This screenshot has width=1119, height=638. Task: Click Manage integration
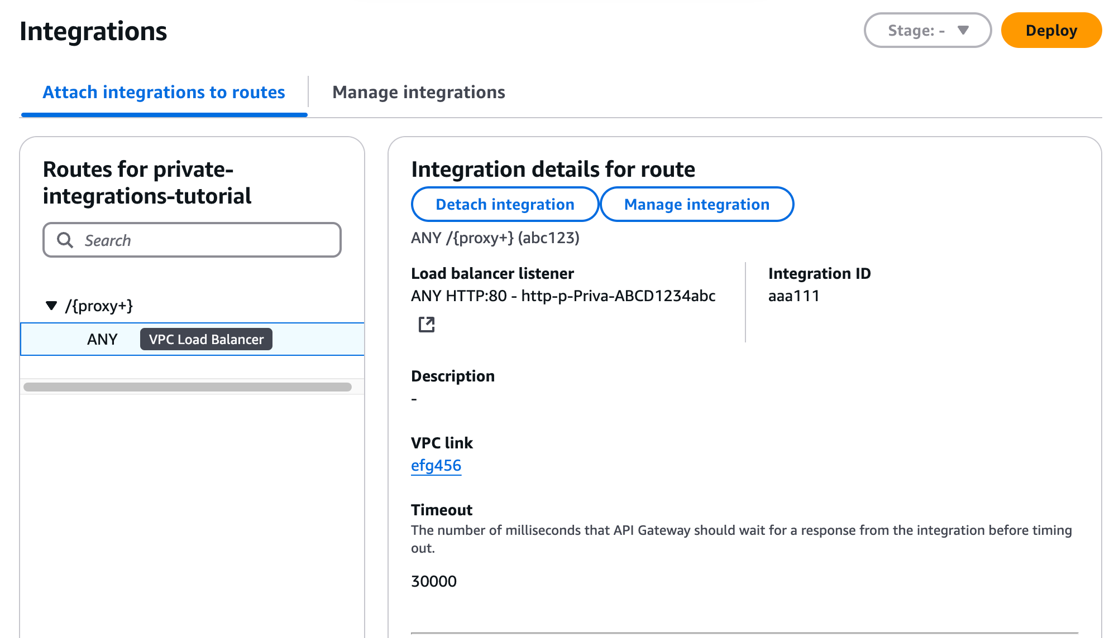point(696,204)
